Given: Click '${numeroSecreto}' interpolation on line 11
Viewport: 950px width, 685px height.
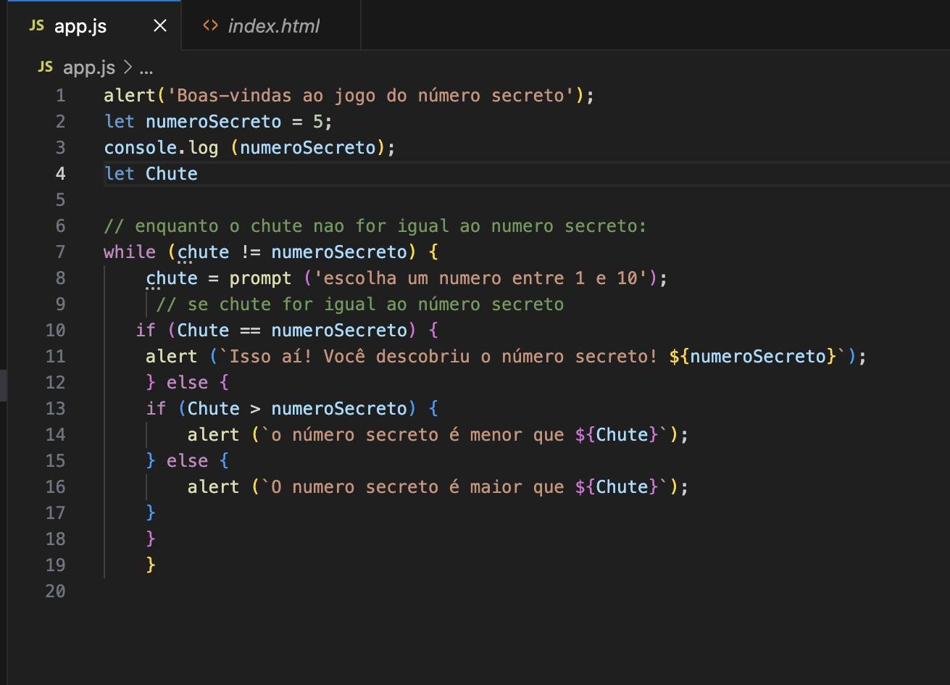Looking at the screenshot, I should 752,357.
